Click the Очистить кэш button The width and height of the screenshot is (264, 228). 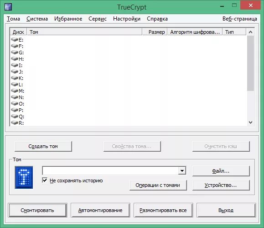[x=221, y=146]
